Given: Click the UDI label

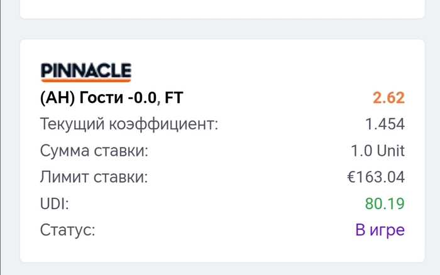Looking at the screenshot, I should coord(54,203).
